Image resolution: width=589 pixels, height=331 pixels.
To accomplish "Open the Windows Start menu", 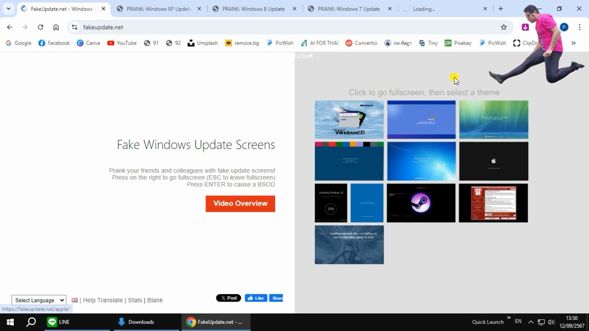I will (x=10, y=322).
